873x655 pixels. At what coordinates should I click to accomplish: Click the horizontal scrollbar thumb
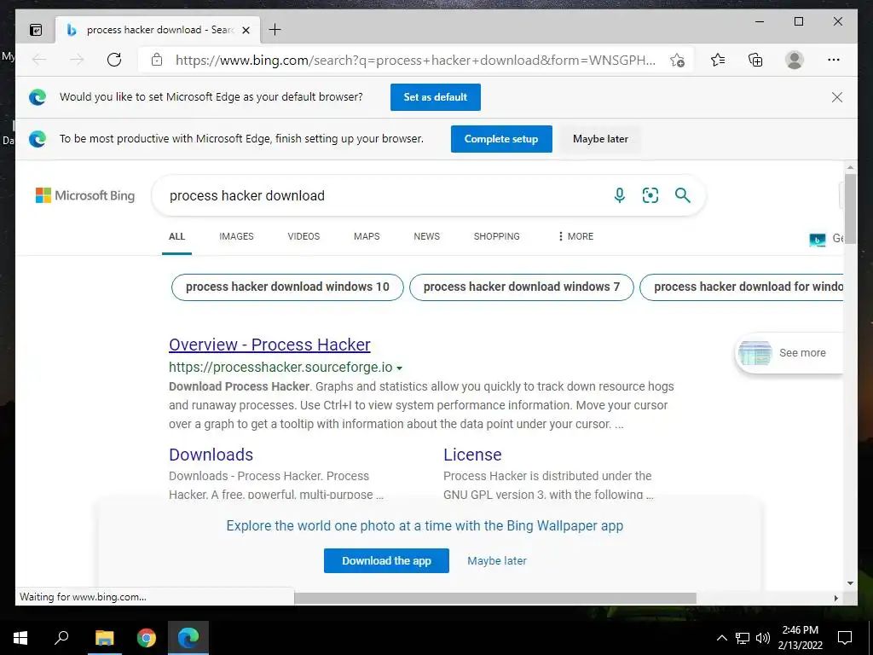click(x=495, y=598)
